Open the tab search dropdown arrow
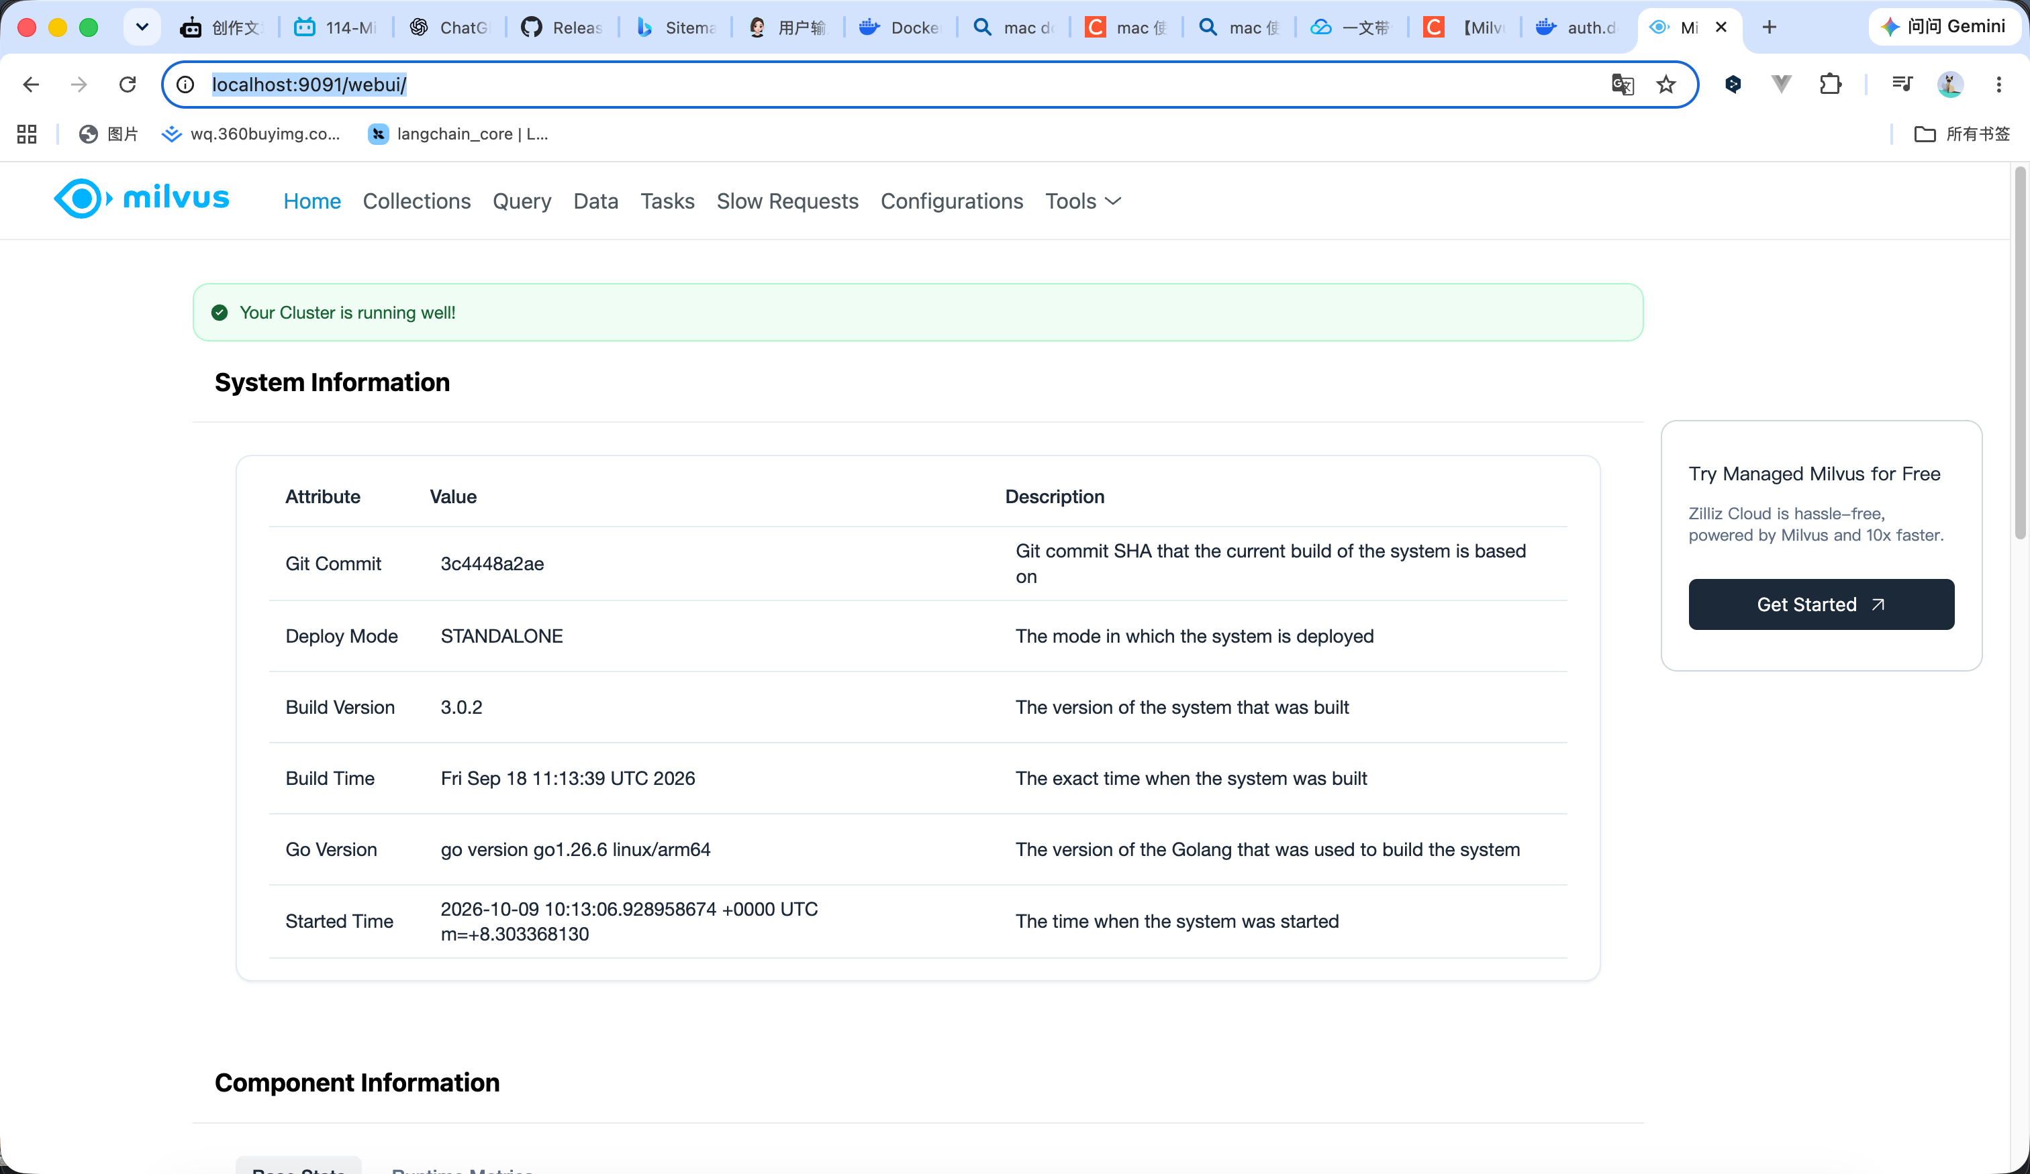Viewport: 2030px width, 1174px height. 142,28
